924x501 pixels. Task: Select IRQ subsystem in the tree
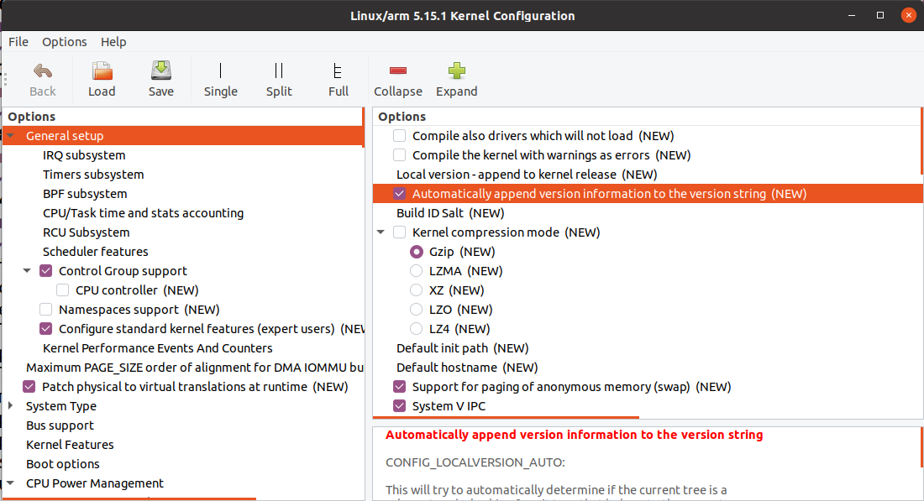84,155
